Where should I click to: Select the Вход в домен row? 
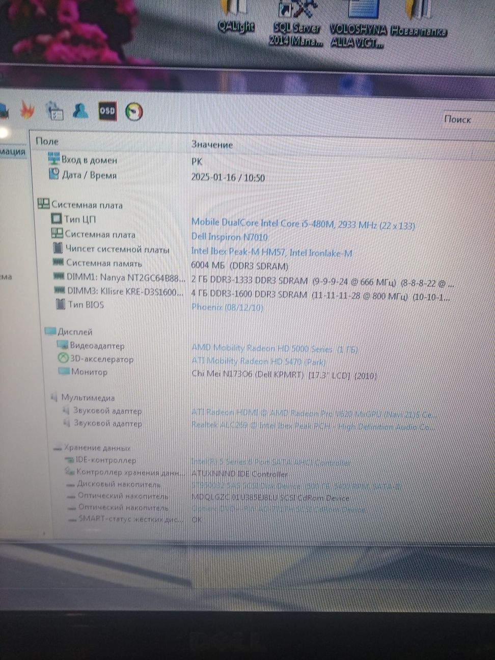coord(89,160)
